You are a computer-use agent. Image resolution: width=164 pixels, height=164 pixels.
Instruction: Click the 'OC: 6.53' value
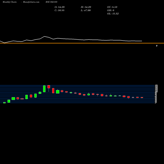tap(112, 7)
